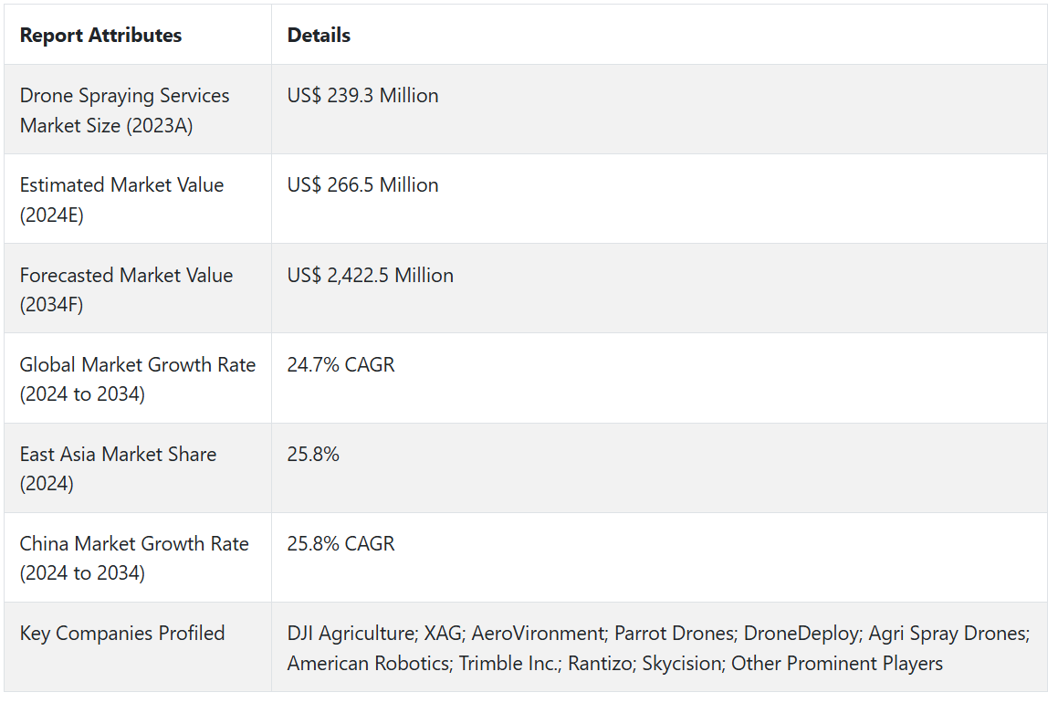1058x703 pixels.
Task: Click the US$ 266.5 Million value
Action: 362,185
